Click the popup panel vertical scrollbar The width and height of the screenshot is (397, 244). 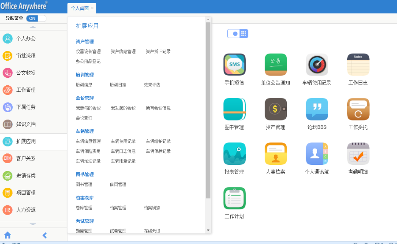[x=208, y=110]
